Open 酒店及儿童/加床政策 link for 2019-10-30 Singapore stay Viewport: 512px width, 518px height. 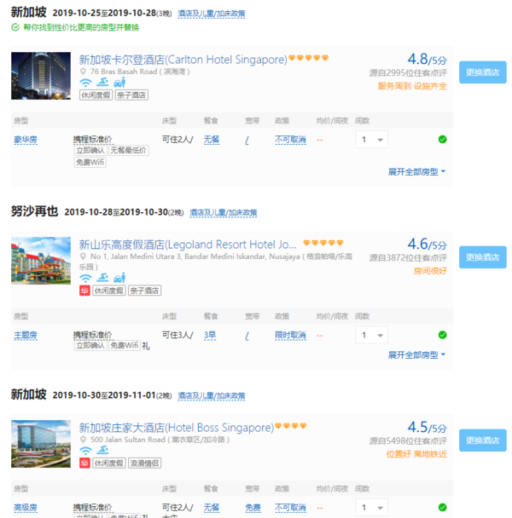[212, 396]
